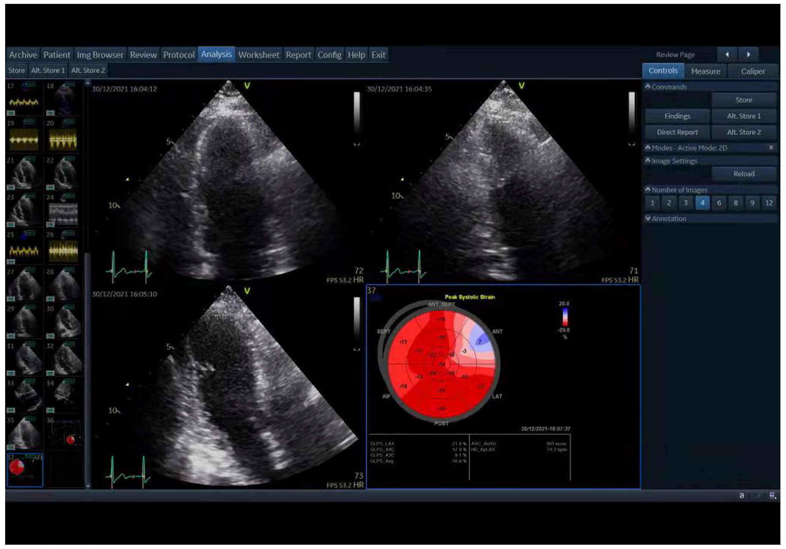This screenshot has height=549, width=786.
Task: Click the Peak Systolic Strain color scale bar
Action: click(564, 317)
